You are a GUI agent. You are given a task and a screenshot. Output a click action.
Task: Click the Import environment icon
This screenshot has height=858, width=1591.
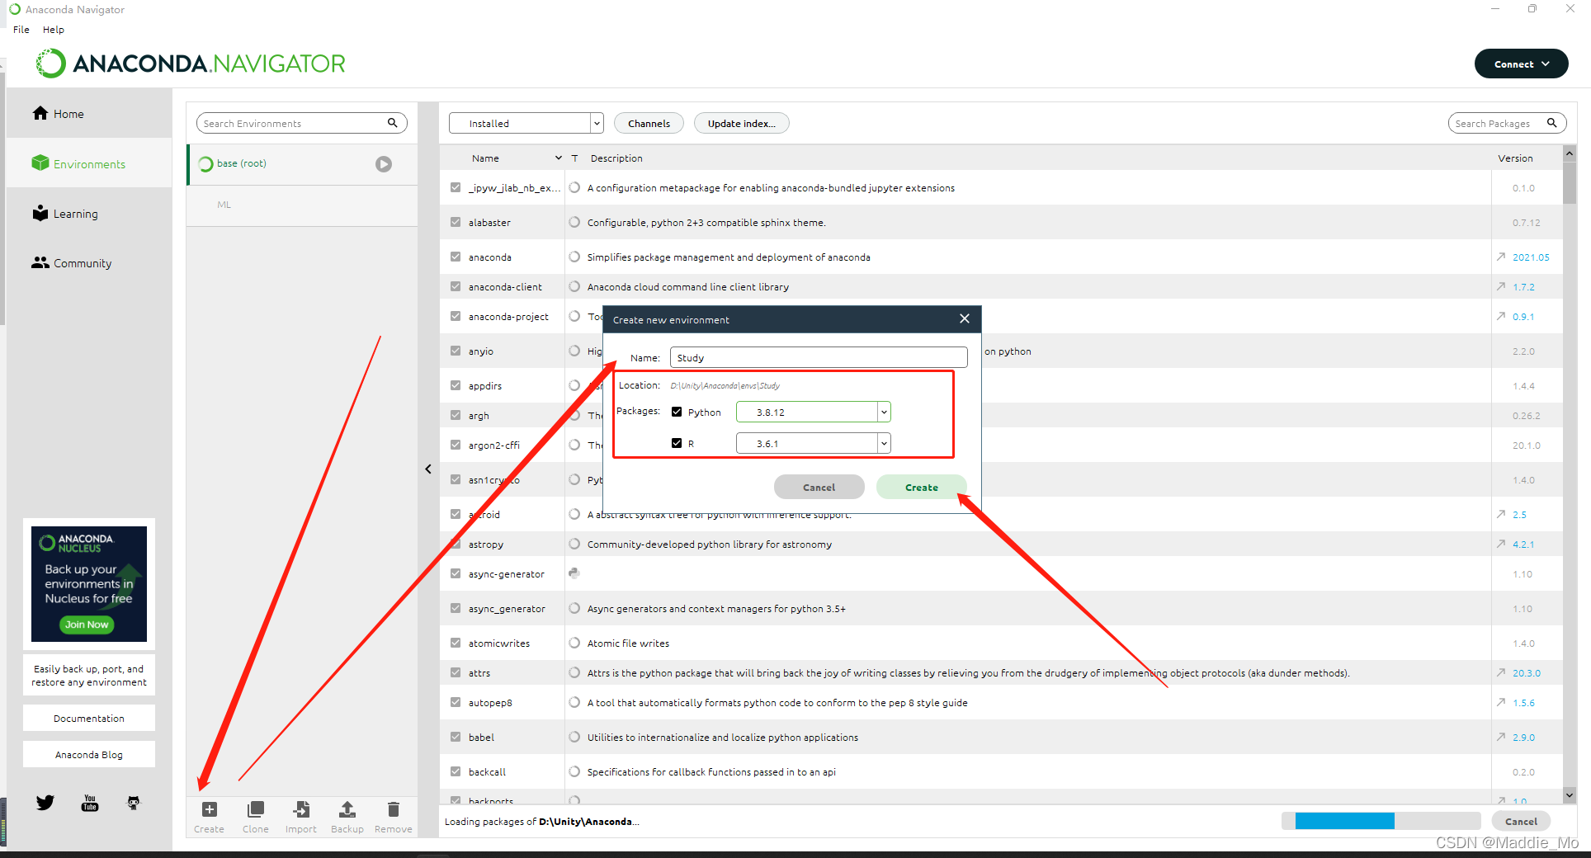[x=301, y=809]
